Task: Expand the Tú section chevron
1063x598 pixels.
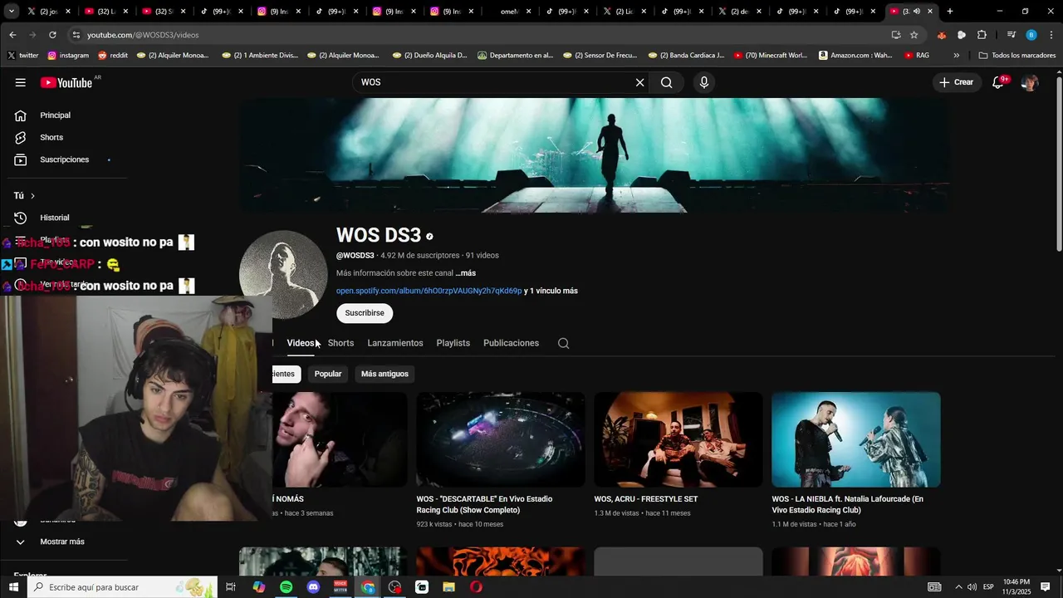Action: pos(32,196)
